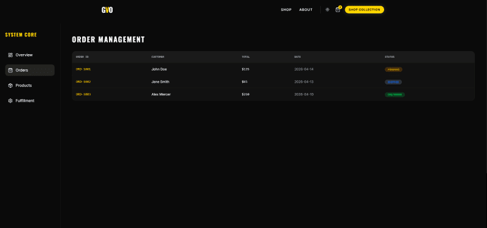Click the total amount in Alex Mercer row
The image size is (487, 228).
click(x=245, y=94)
